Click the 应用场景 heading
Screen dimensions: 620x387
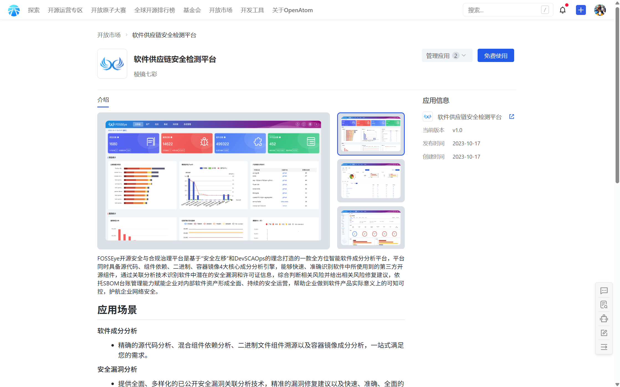point(117,310)
